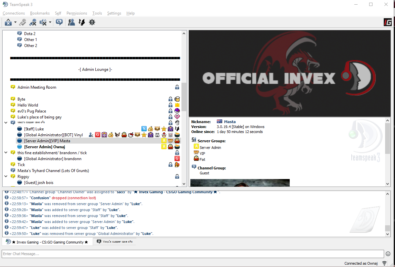Click the exclamation badge toolbar icon
Viewport: 395px width, 267px height.
pyautogui.click(x=92, y=22)
